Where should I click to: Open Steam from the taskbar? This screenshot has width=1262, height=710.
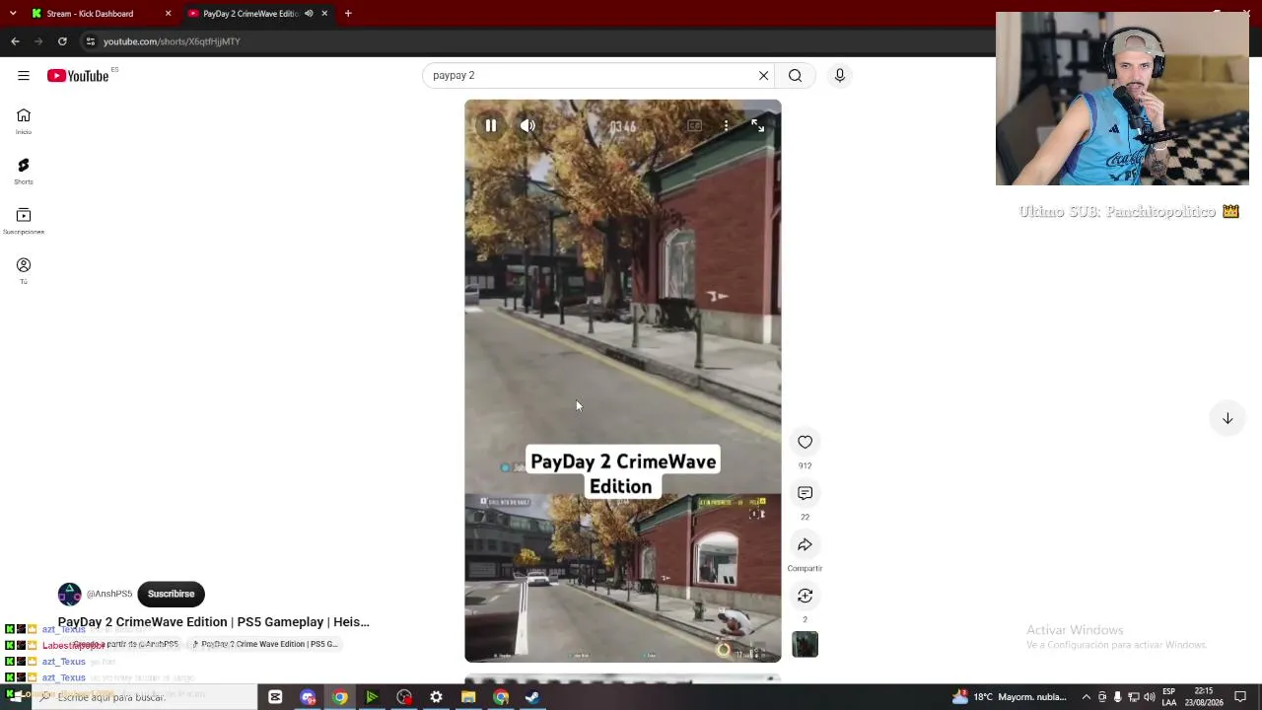[532, 697]
